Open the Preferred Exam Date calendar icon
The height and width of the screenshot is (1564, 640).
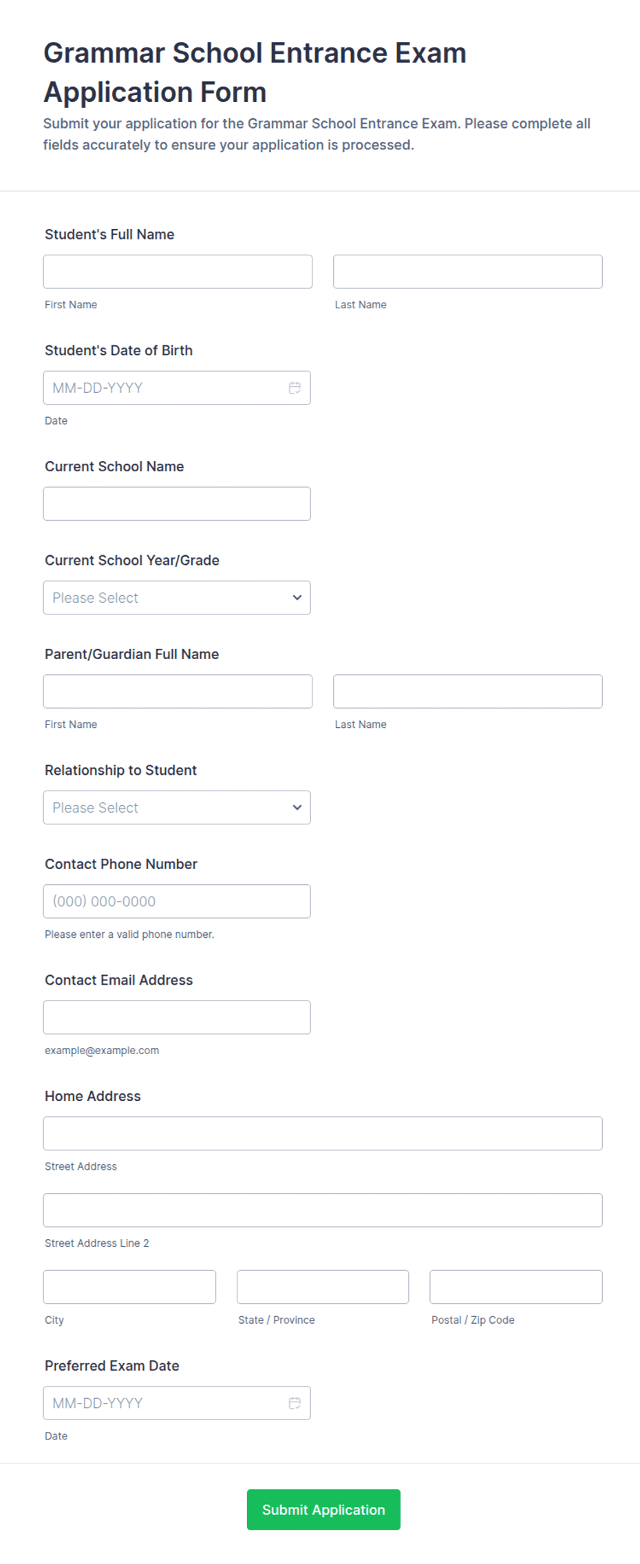coord(295,1403)
